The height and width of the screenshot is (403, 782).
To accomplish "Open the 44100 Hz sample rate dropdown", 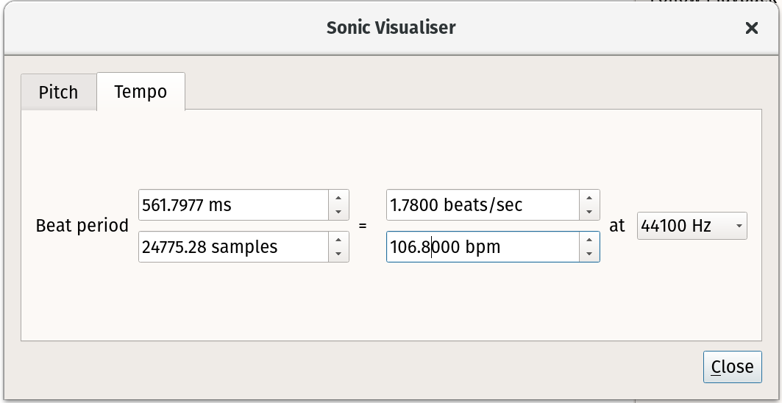I will click(692, 226).
